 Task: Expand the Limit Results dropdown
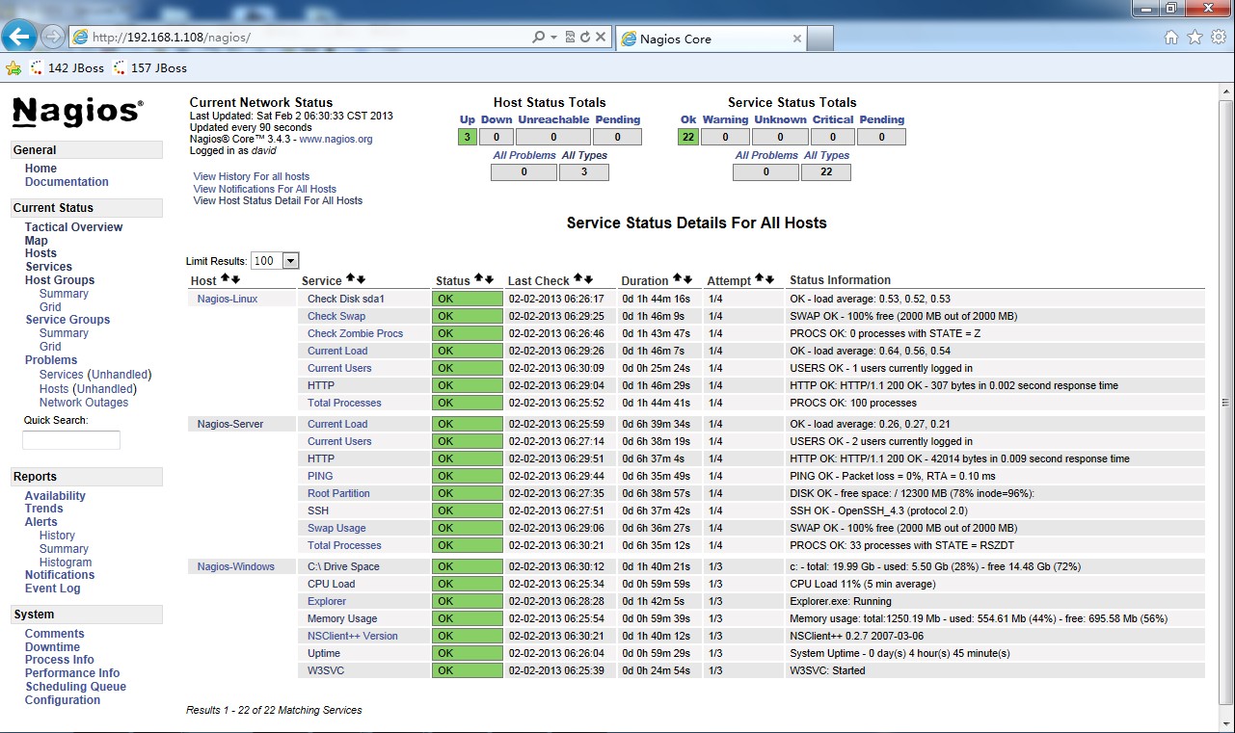(290, 261)
